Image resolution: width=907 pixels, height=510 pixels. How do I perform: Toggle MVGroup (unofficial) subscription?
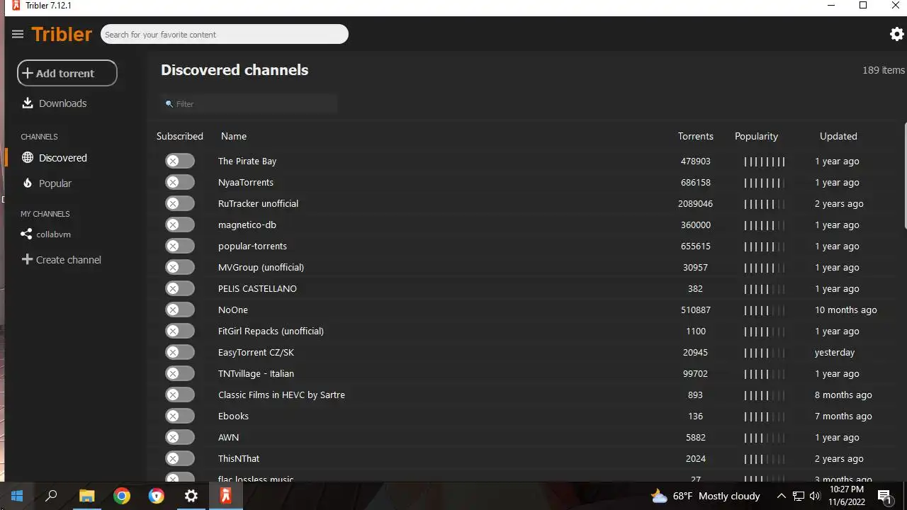pos(180,268)
